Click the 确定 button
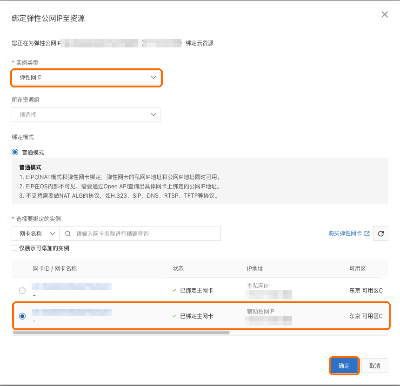The width and height of the screenshot is (400, 386). (344, 366)
